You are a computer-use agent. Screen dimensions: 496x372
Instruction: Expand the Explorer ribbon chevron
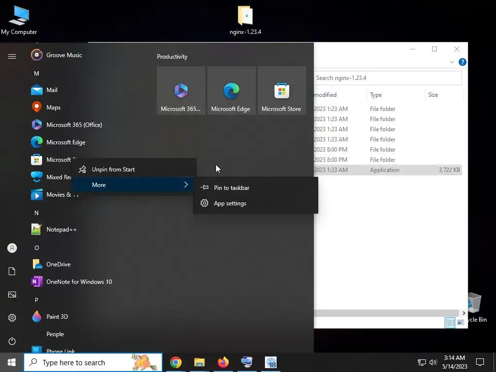[452, 62]
